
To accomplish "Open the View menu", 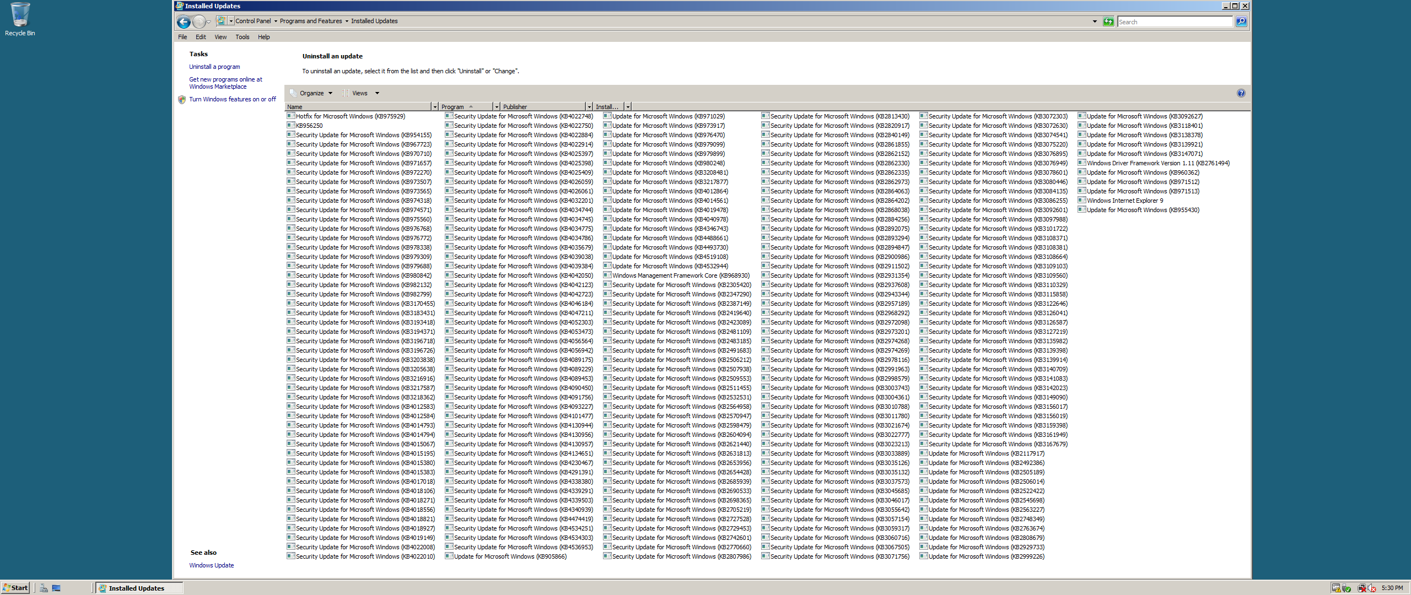I will pos(220,37).
